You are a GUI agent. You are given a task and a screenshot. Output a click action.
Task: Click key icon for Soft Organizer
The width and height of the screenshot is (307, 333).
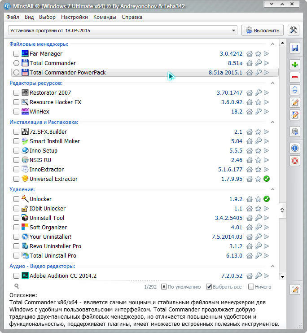[x=258, y=227]
